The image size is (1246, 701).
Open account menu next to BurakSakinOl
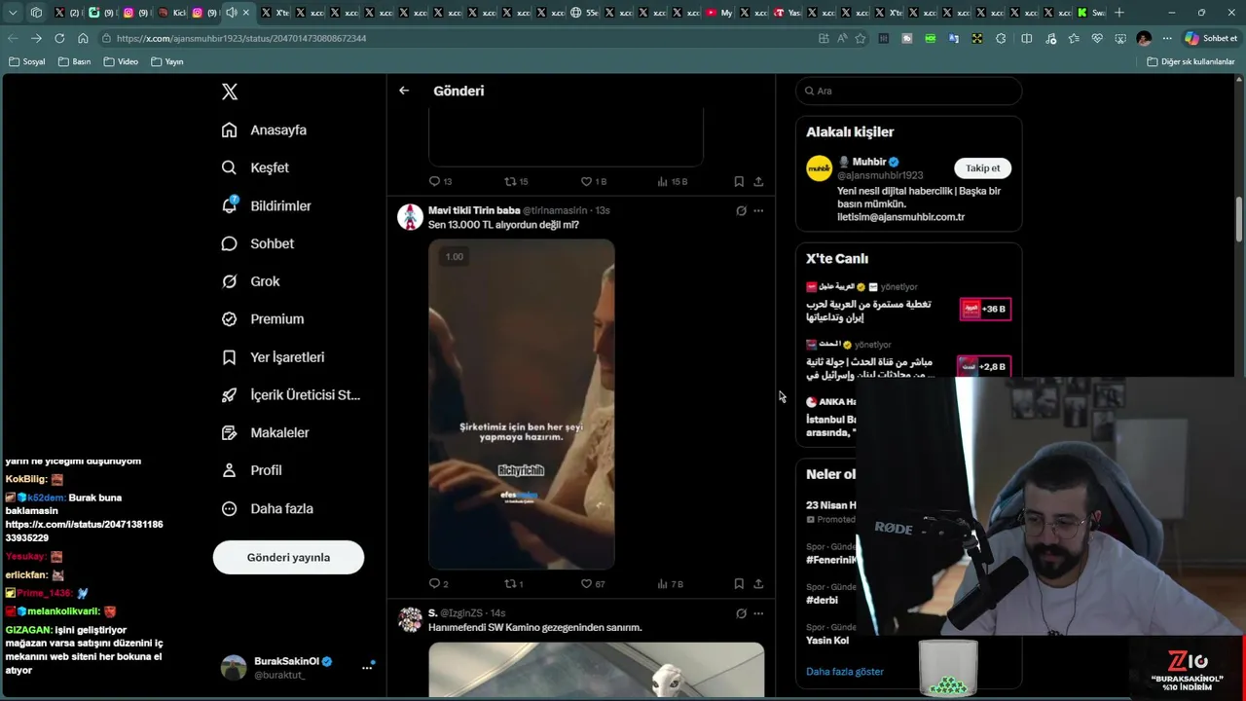click(x=367, y=667)
